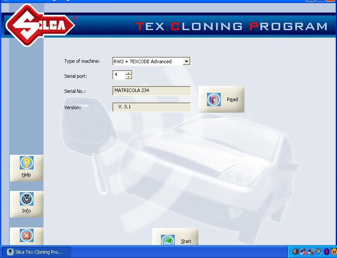Click the 'Type of machine:' label
The height and width of the screenshot is (258, 337).
pyautogui.click(x=82, y=61)
